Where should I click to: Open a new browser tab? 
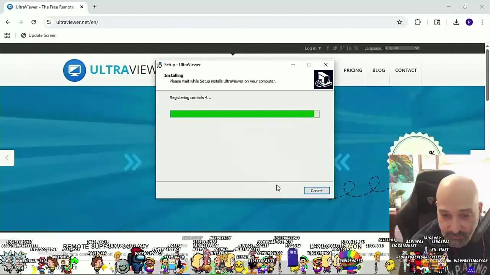point(95,7)
